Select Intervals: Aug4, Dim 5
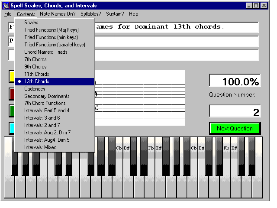Screen dimensions: 277x208 (x=55, y=140)
